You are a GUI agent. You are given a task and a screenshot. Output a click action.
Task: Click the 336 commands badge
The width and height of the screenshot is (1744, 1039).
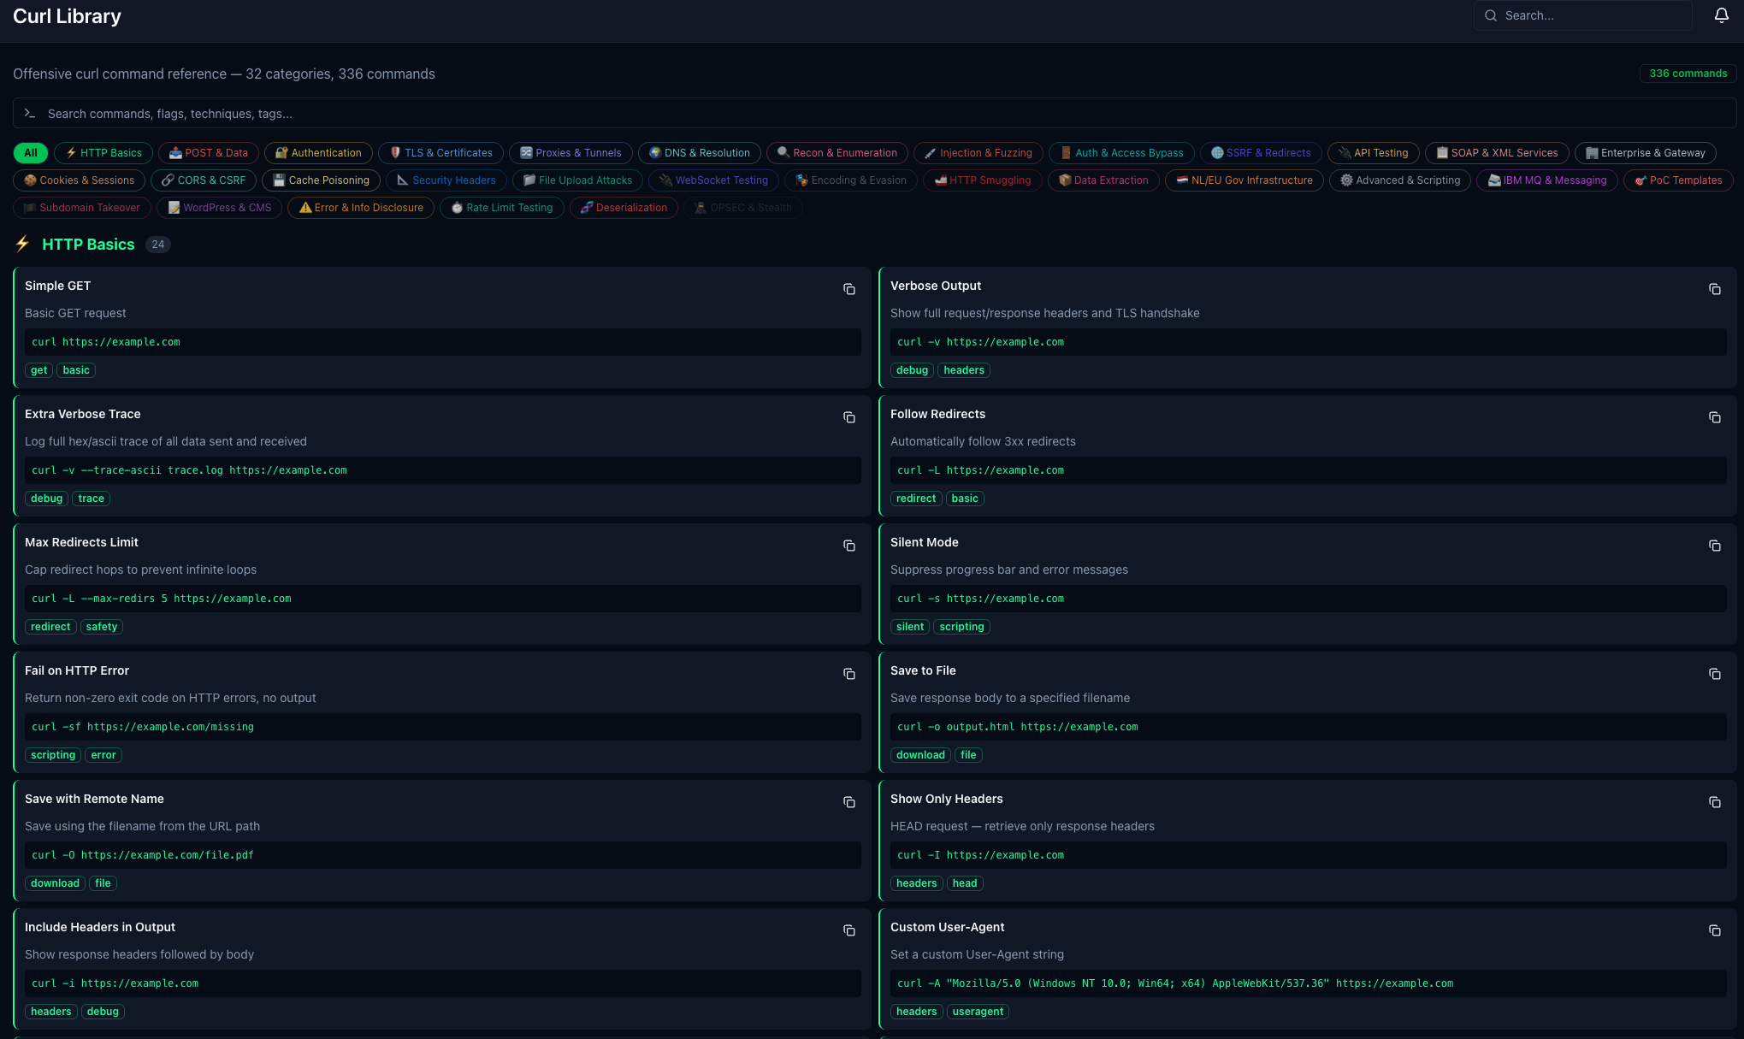tap(1688, 74)
